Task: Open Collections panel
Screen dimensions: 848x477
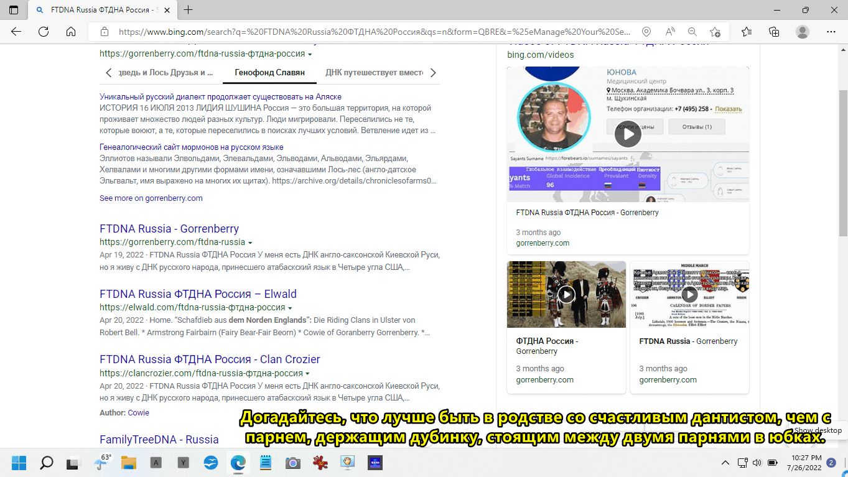Action: (774, 32)
